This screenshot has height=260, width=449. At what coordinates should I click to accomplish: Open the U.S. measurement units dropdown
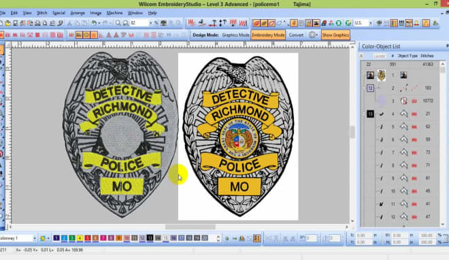coord(371,23)
